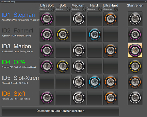This screenshot has height=117, width=147.
Task: Select Steff's white Medium tire
Action: tap(79, 98)
